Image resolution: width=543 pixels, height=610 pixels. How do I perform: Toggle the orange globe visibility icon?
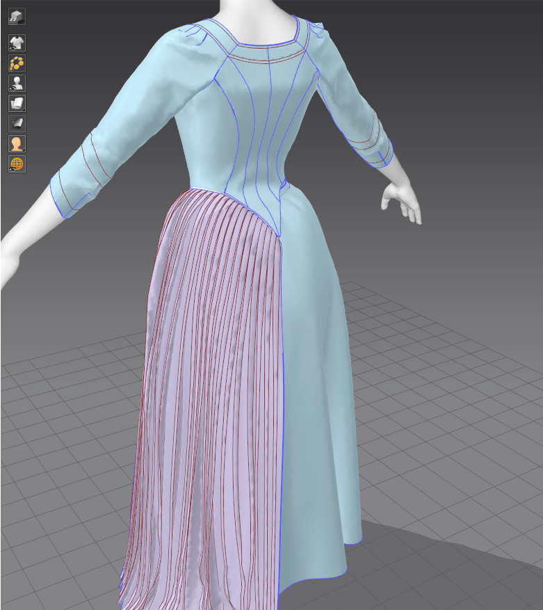pos(17,164)
